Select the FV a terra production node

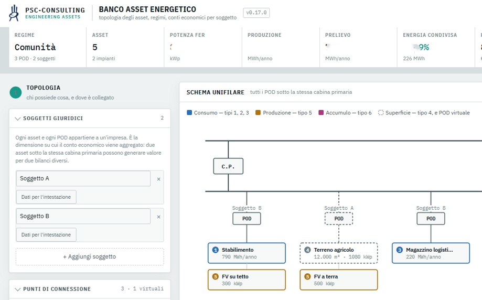(x=339, y=280)
